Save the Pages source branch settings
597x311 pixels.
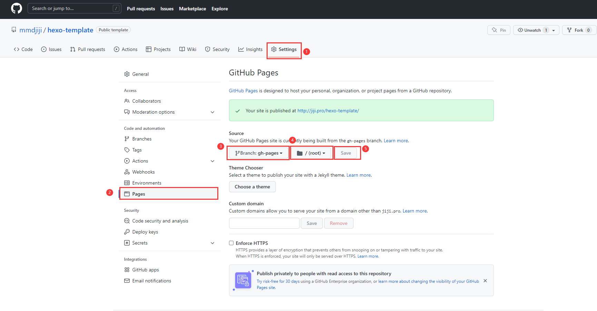coord(346,153)
